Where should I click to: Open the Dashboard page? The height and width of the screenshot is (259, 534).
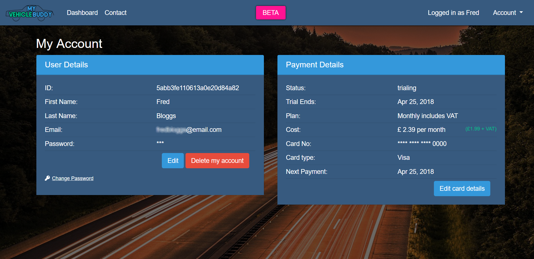pyautogui.click(x=82, y=13)
